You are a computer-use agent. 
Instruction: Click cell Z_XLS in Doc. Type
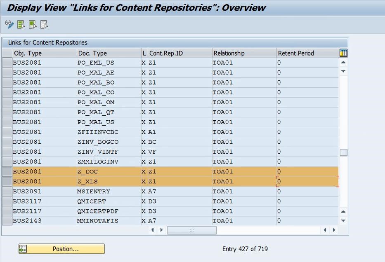pos(109,182)
